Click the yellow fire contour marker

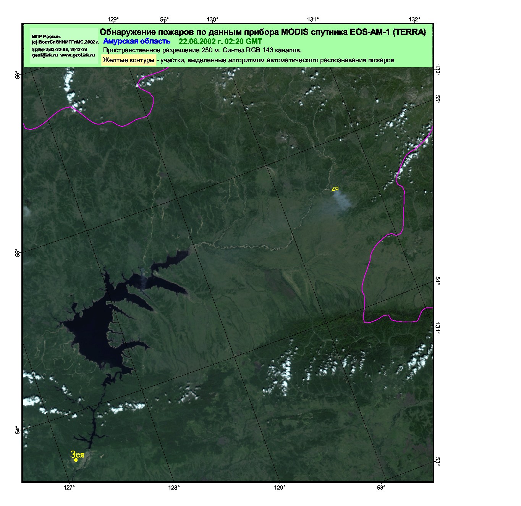click(x=335, y=188)
